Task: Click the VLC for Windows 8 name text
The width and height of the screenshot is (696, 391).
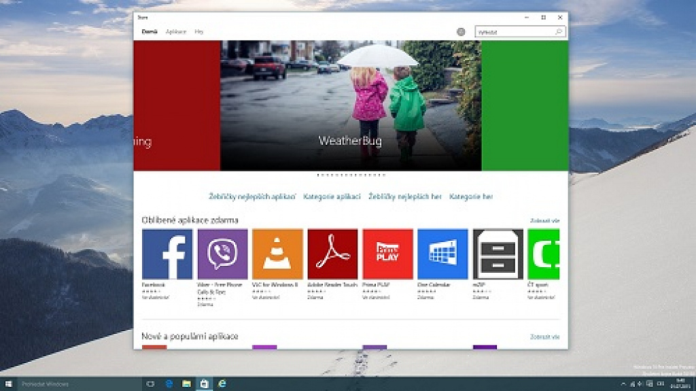Action: [x=275, y=285]
